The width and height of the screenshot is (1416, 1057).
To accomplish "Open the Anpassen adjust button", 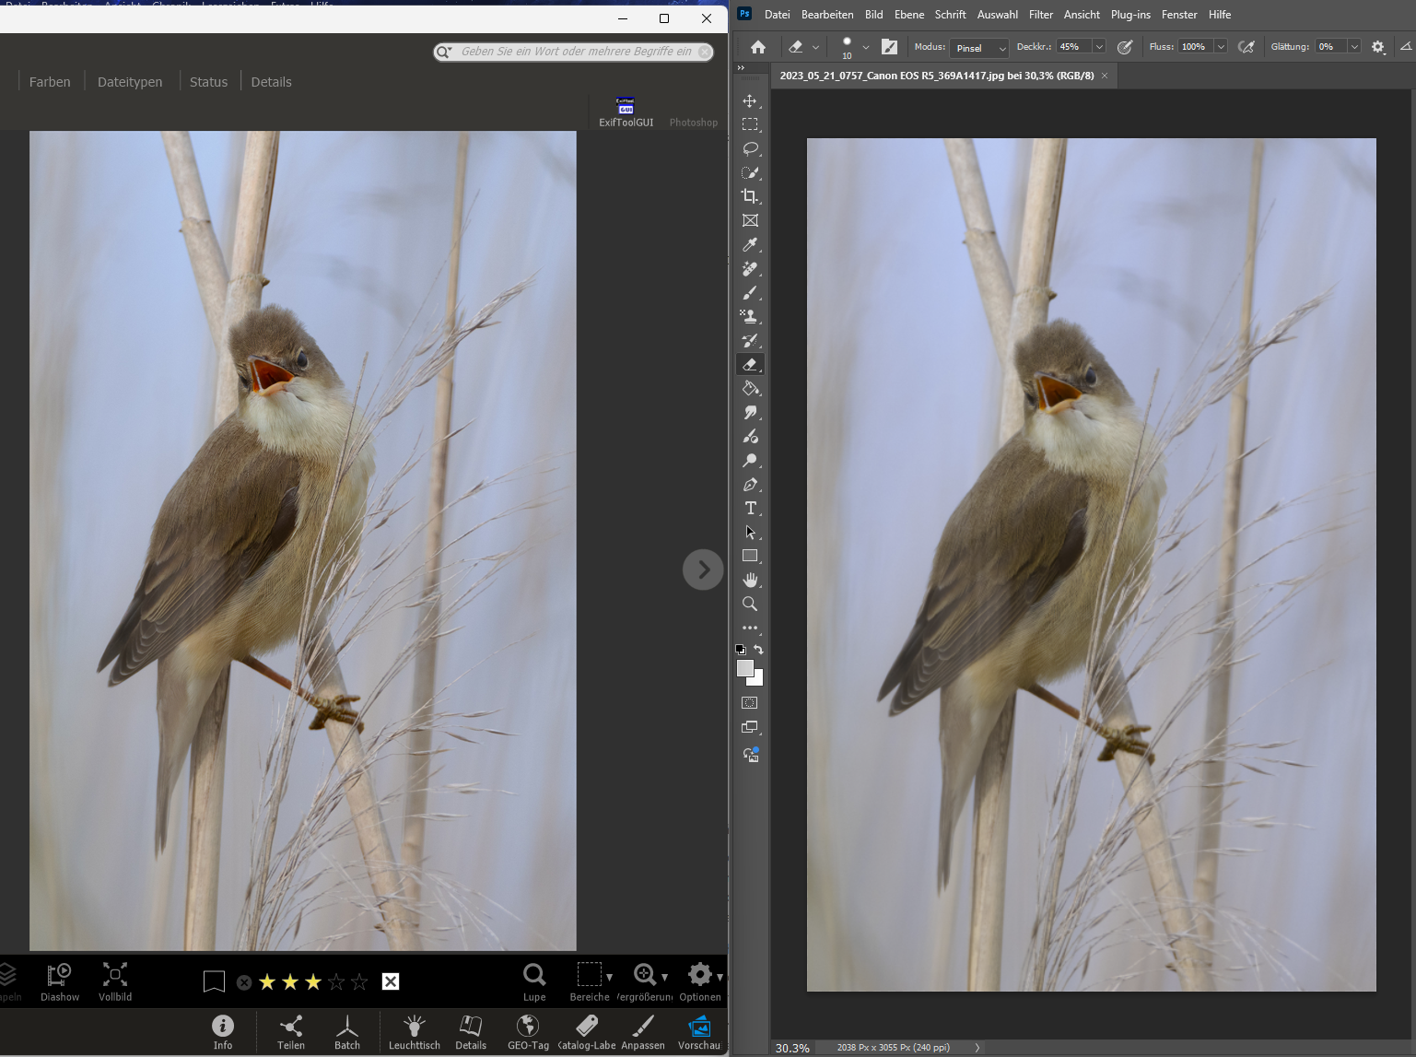I will point(643,1032).
